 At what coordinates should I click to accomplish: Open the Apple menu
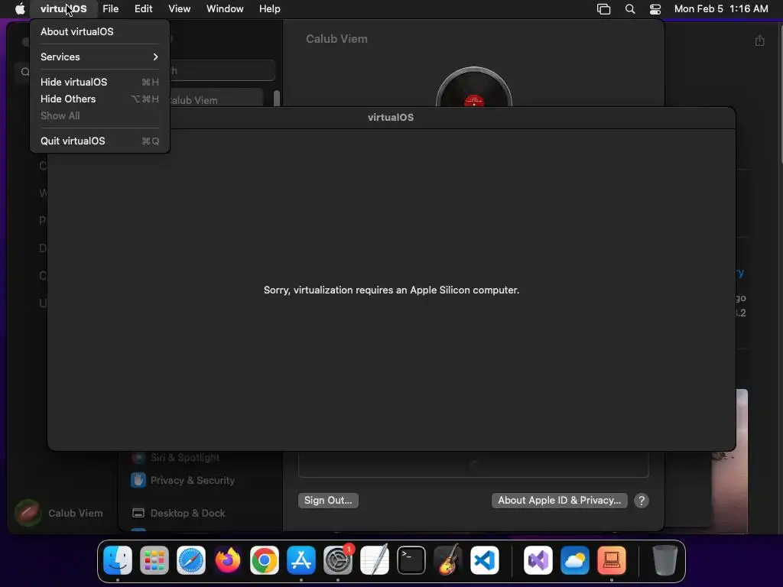(20, 8)
